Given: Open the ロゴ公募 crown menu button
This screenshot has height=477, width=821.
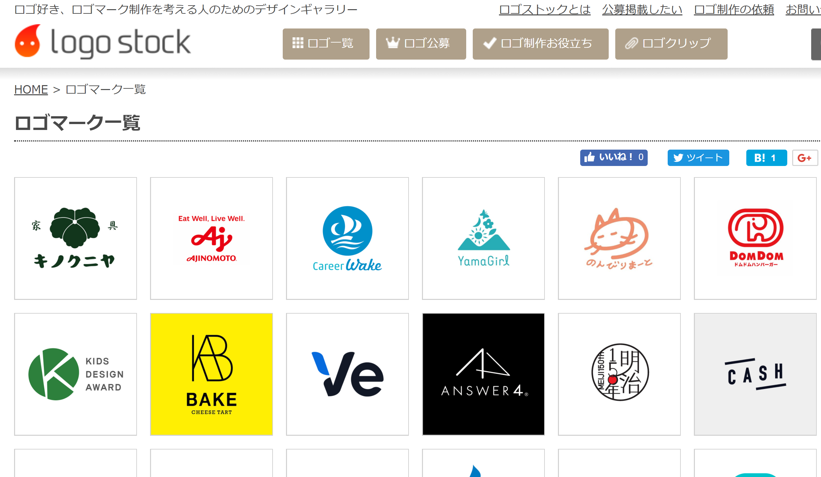Looking at the screenshot, I should pyautogui.click(x=421, y=44).
